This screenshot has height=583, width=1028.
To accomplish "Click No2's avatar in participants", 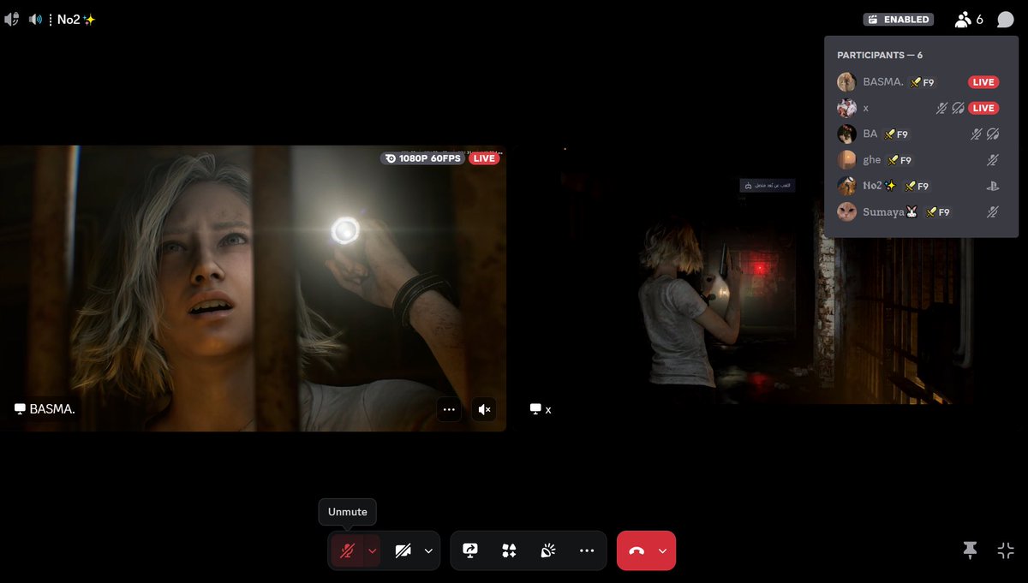I will (x=846, y=185).
